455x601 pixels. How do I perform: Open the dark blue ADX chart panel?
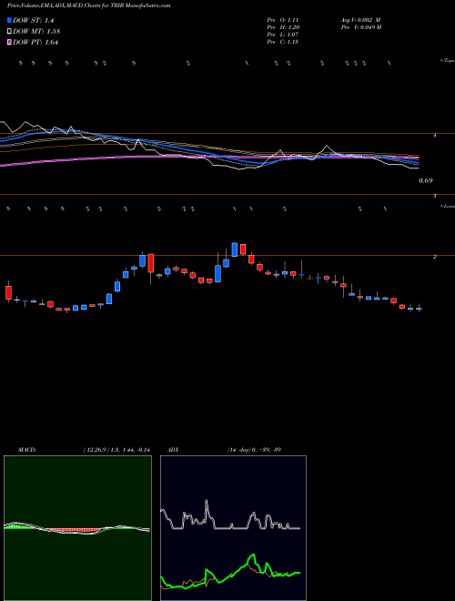[x=233, y=528]
